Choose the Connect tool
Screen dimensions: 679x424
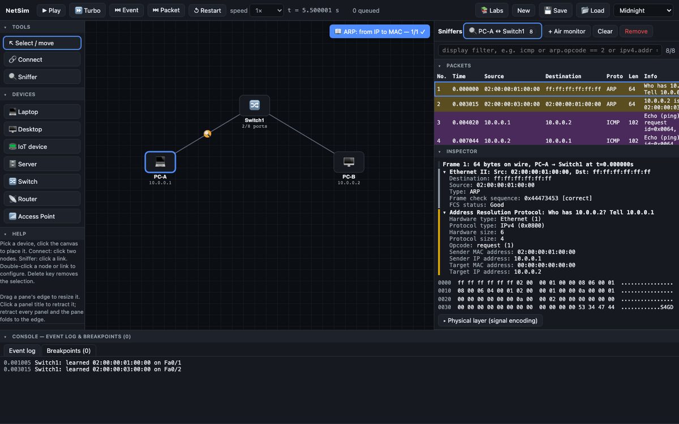pyautogui.click(x=42, y=59)
